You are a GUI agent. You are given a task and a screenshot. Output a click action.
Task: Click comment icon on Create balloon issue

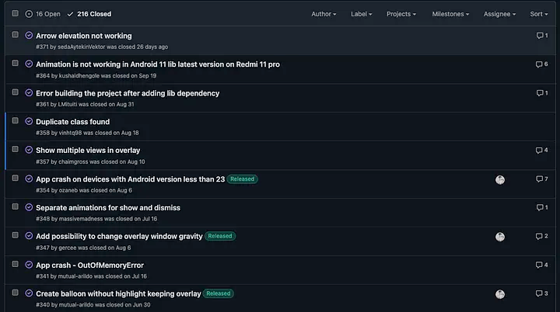[541, 294]
